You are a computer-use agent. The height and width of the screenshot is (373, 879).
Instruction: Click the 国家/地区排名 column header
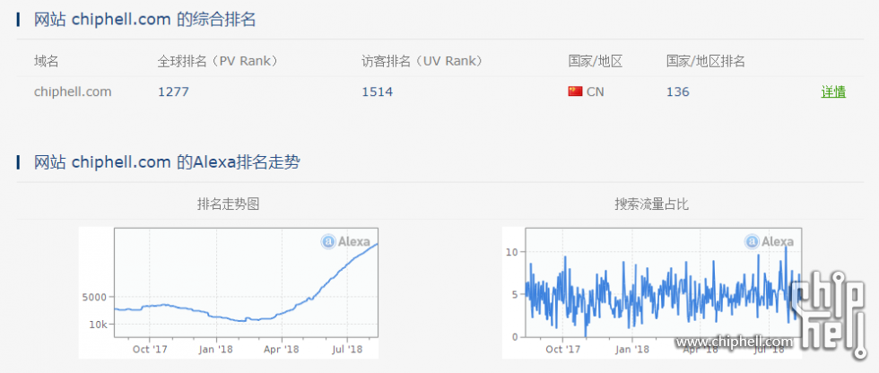tap(705, 61)
